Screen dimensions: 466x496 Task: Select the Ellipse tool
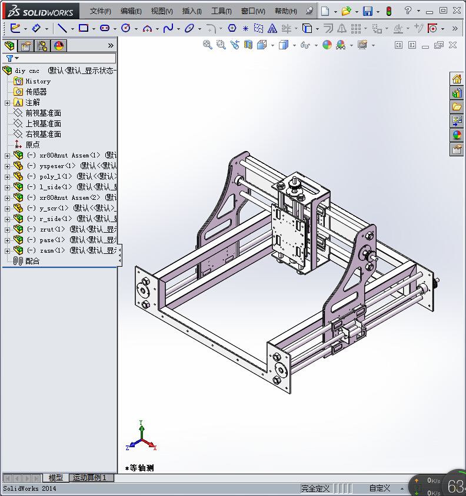point(189,28)
